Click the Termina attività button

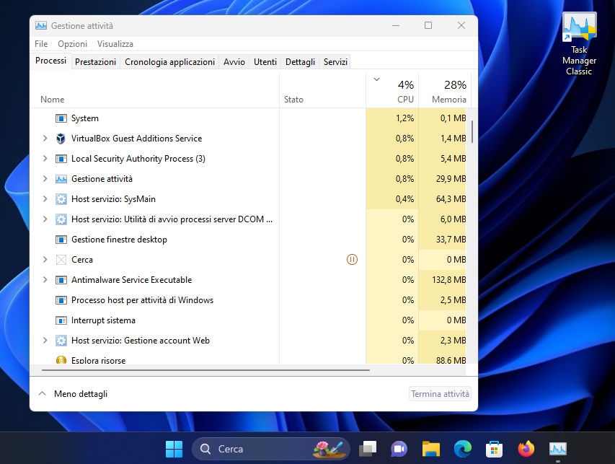click(440, 394)
